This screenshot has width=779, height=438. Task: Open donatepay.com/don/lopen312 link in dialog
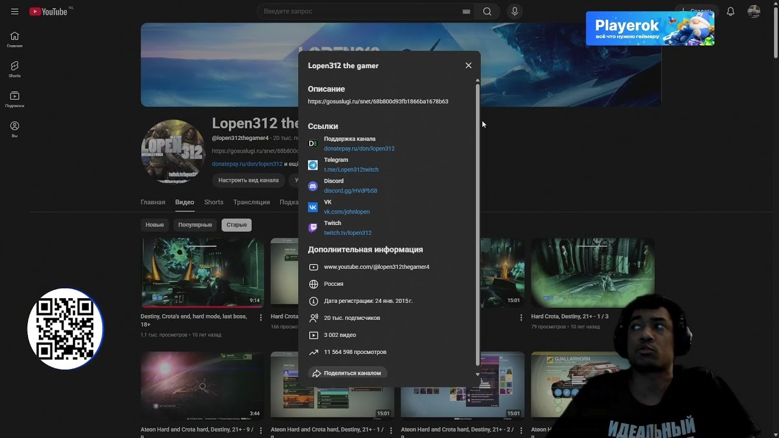(x=359, y=148)
